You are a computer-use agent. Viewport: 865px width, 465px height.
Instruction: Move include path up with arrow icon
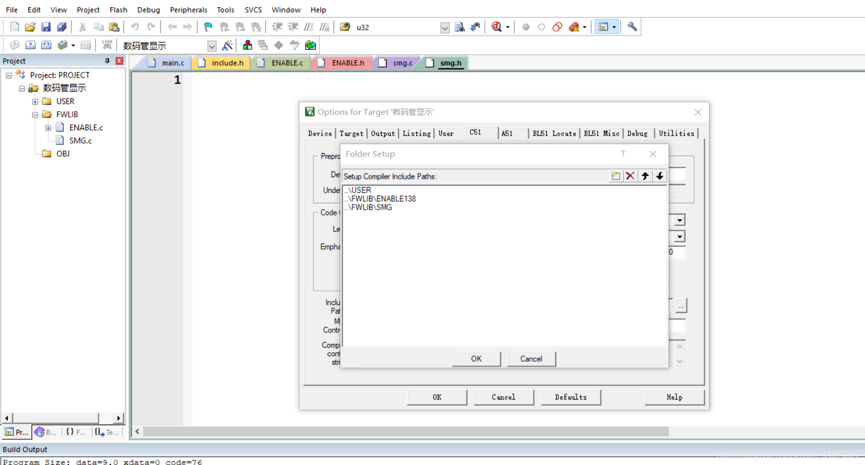645,176
